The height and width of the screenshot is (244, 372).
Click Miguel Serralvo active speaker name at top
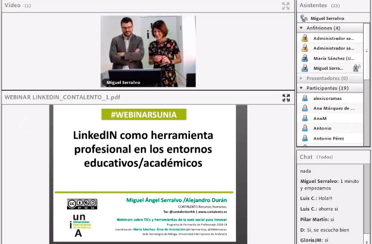(327, 18)
